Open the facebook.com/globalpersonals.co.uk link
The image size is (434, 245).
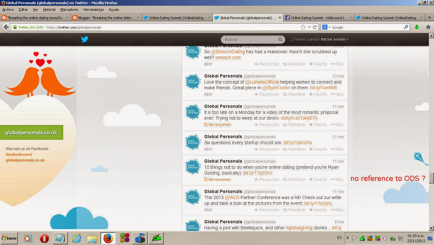pos(25,157)
